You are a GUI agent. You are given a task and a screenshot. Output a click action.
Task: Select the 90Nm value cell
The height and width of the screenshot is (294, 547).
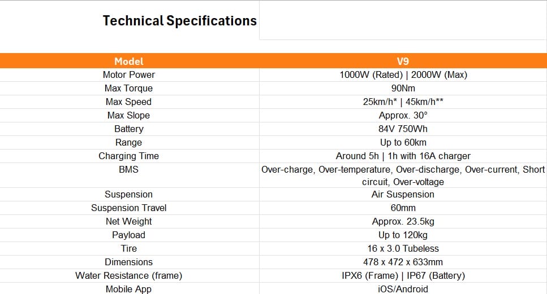(403, 88)
